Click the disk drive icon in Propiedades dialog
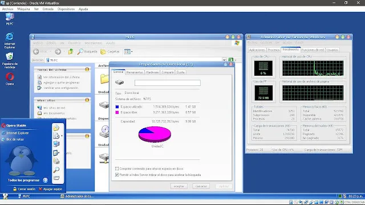The height and width of the screenshot is (205, 365). coord(119,82)
